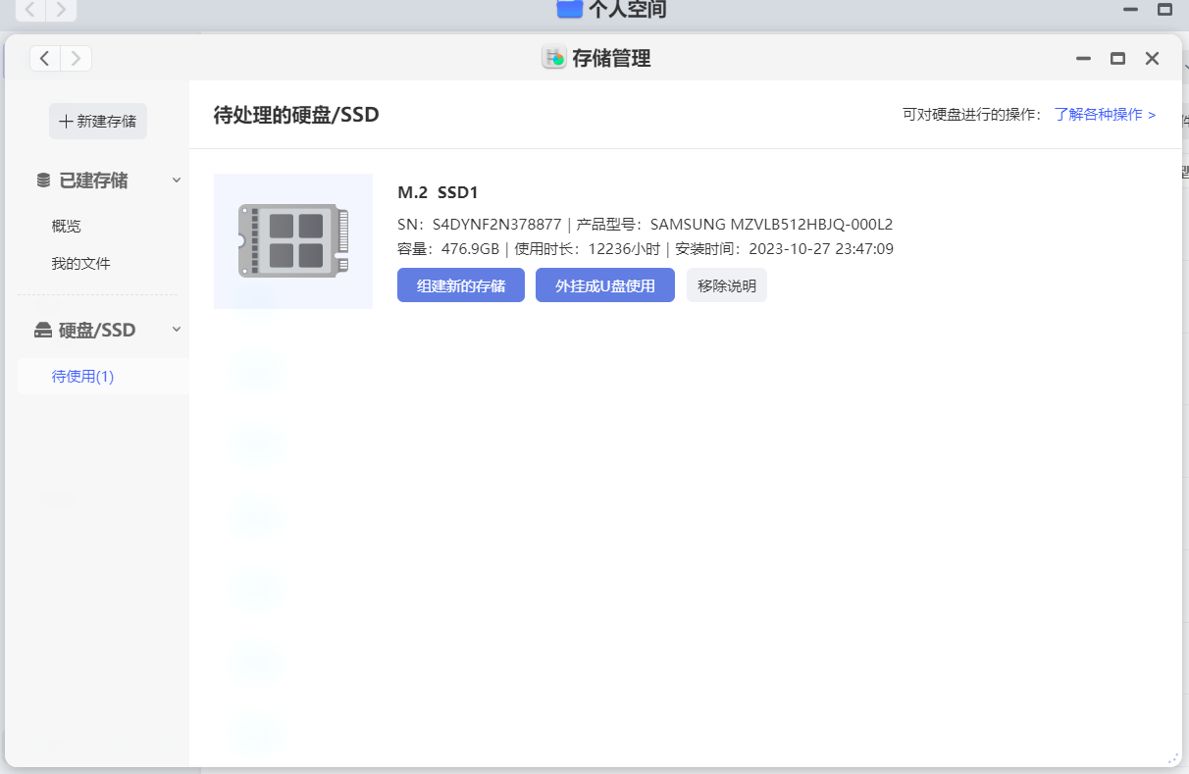Open 移除说明 for the SSD
The image size is (1189, 774).
(x=726, y=285)
